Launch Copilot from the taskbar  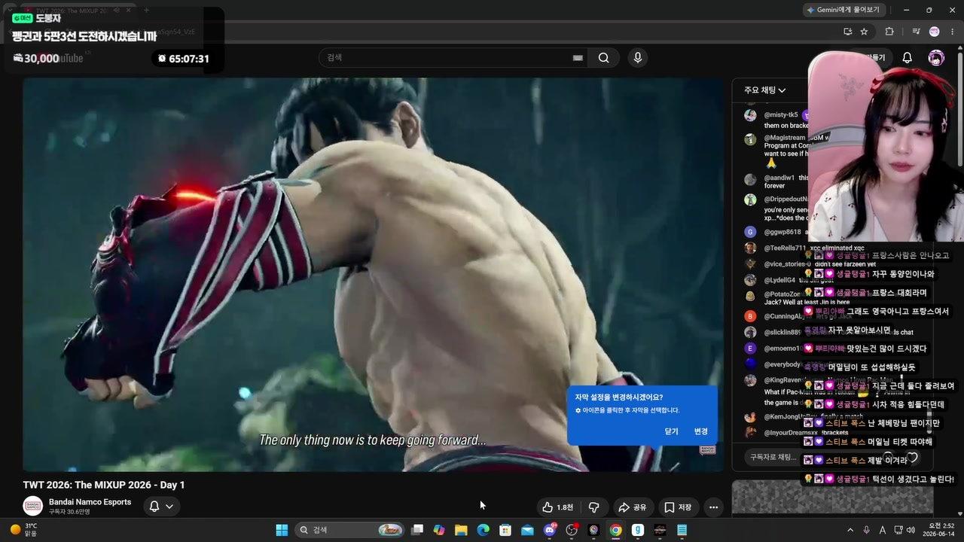[439, 530]
